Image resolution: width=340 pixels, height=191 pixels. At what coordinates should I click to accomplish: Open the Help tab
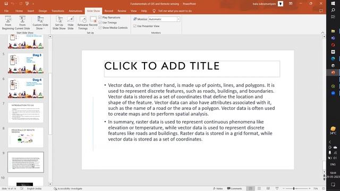click(144, 11)
